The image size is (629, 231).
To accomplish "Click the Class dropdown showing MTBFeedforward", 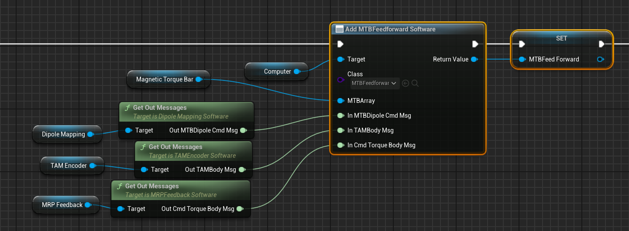I will 375,83.
